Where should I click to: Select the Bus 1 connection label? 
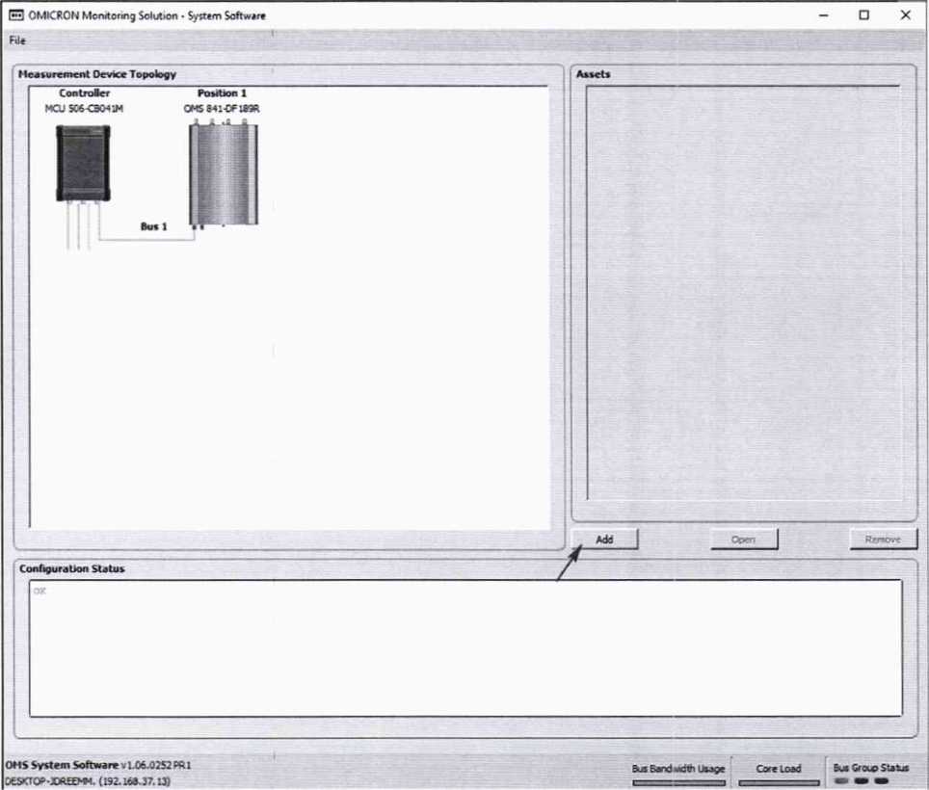153,227
